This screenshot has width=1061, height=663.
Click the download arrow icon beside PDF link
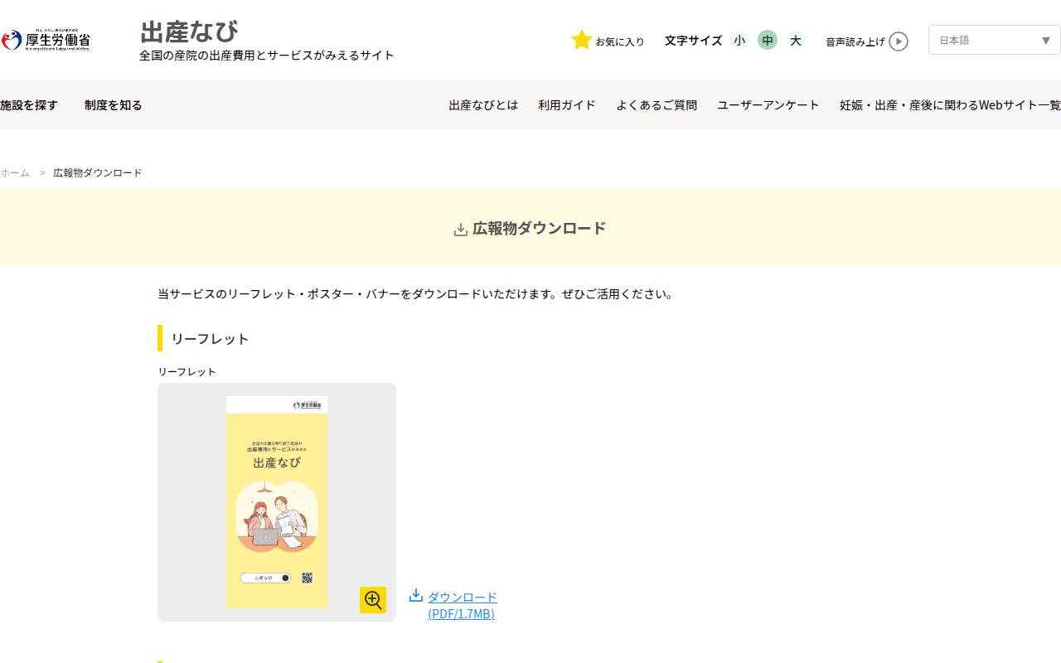pyautogui.click(x=416, y=595)
